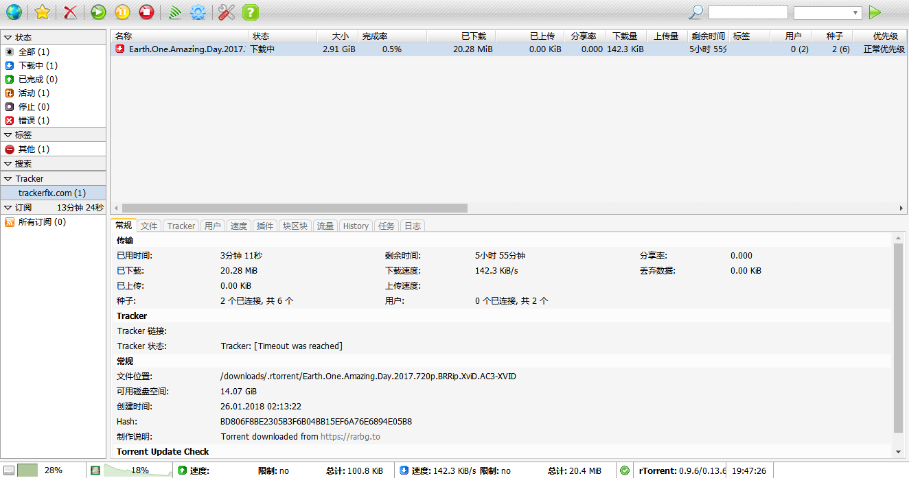Switch to the Tracker tab in details panel
This screenshot has width=909, height=478.
[x=181, y=226]
